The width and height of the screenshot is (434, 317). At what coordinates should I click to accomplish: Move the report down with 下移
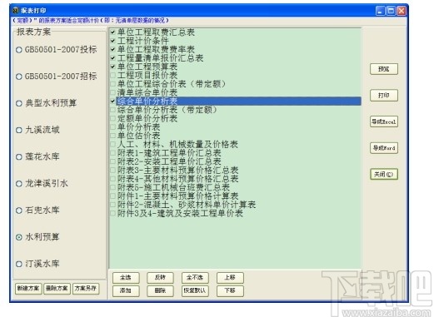(230, 290)
